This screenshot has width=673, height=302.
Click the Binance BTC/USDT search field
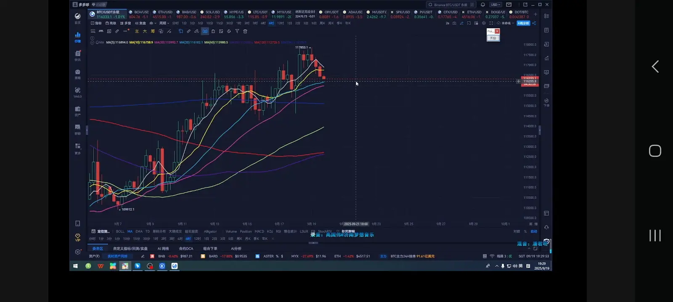pyautogui.click(x=451, y=5)
